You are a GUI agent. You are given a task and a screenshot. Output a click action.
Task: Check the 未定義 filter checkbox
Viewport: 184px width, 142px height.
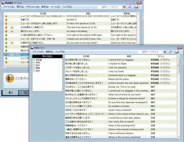pos(34,60)
